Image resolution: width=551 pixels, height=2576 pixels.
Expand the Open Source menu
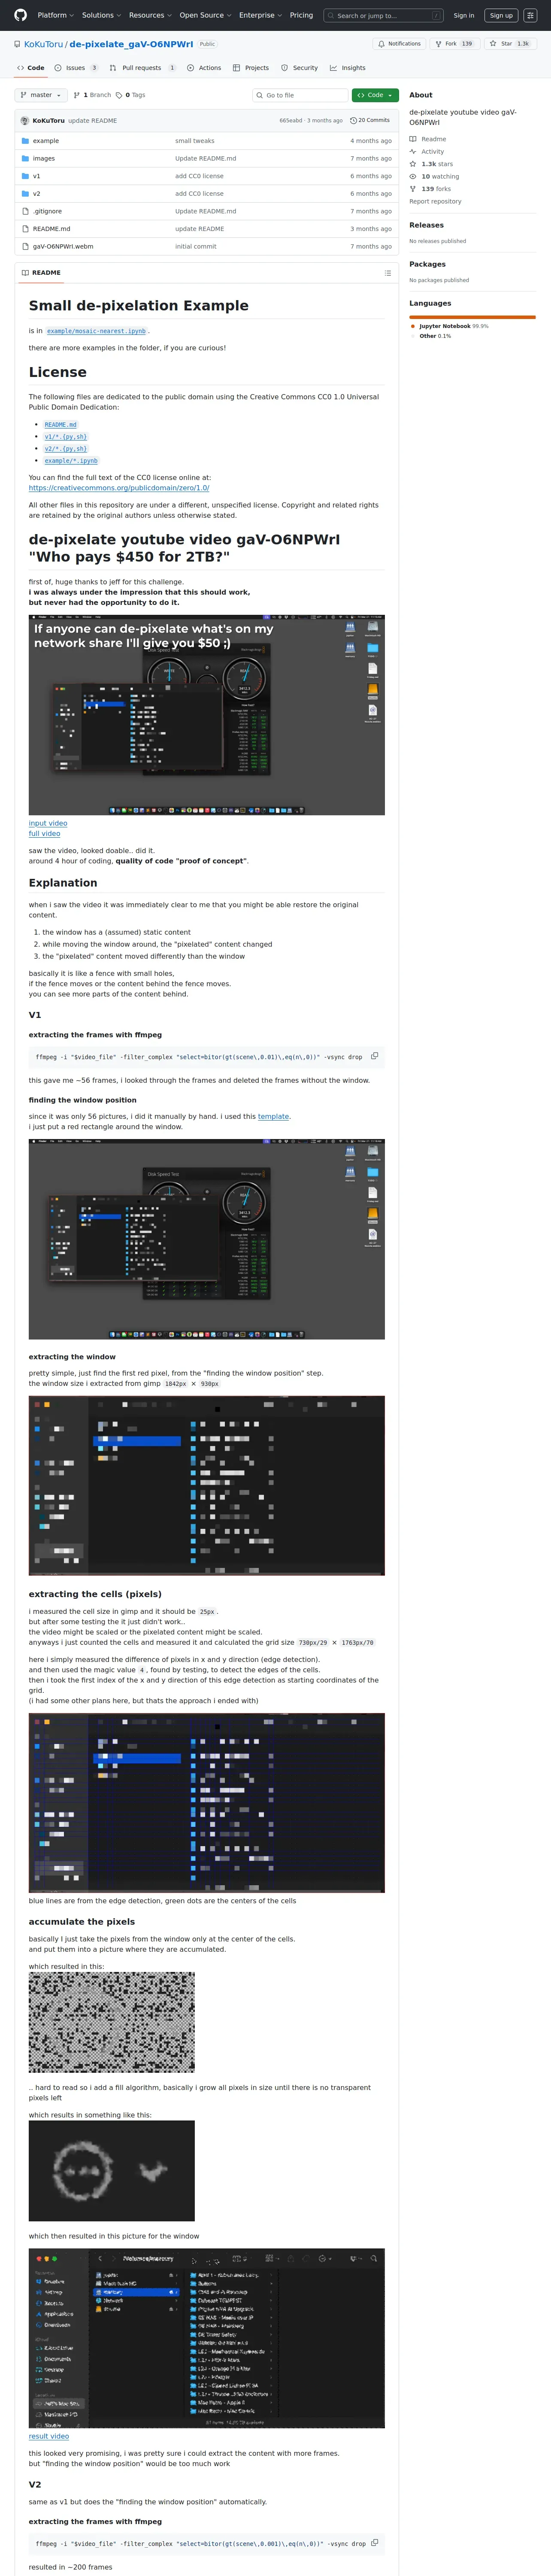tap(205, 15)
